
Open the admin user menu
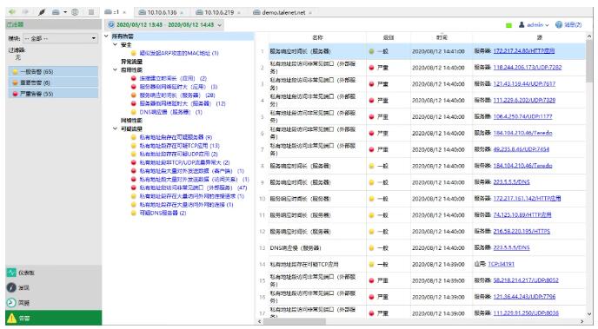533,25
